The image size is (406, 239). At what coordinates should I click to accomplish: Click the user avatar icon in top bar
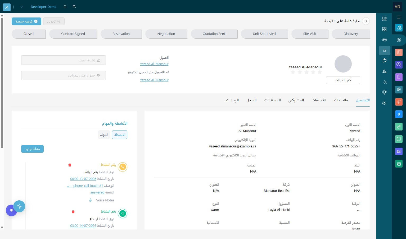7,7
